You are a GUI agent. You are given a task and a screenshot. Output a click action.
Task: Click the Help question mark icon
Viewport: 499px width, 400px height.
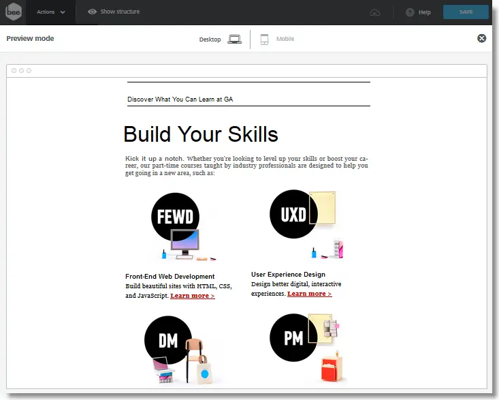point(410,12)
